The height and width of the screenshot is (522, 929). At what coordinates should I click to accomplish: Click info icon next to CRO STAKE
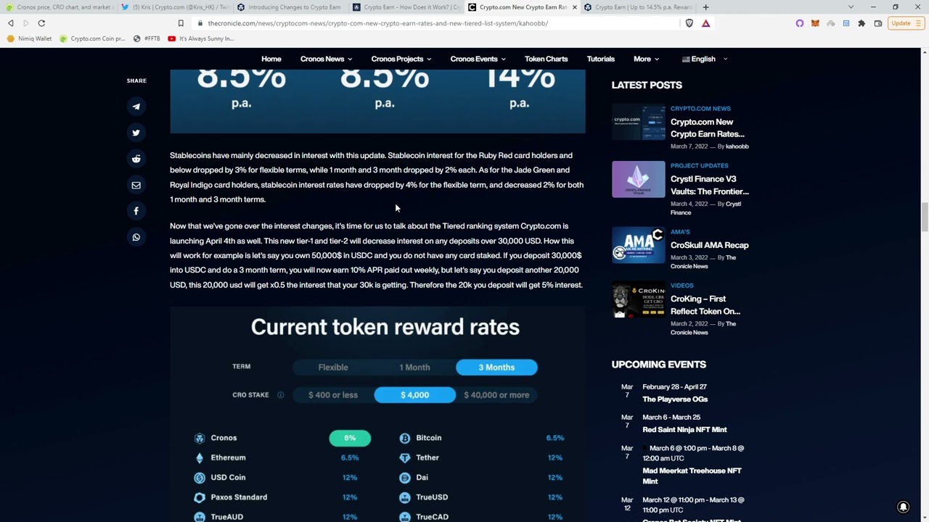point(280,395)
